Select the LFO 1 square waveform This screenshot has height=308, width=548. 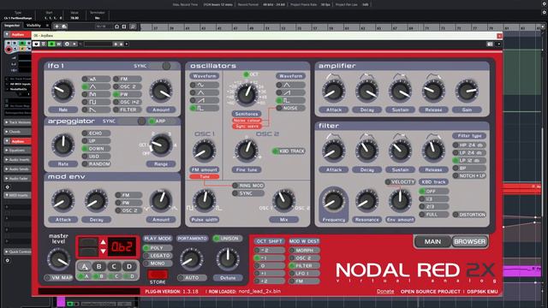[95, 102]
